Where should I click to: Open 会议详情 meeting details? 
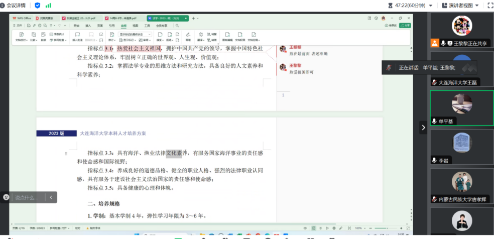click(x=15, y=5)
